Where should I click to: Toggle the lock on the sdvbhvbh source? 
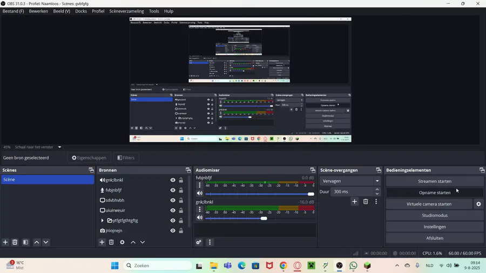[181, 200]
